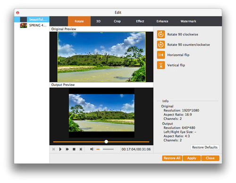236x183 pixels.
Task: Click the orange video progress slider handle
Action: [106, 141]
